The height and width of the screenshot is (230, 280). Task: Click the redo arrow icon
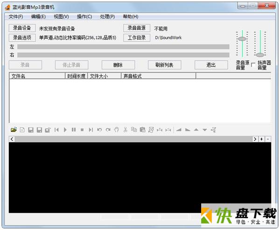point(108,129)
